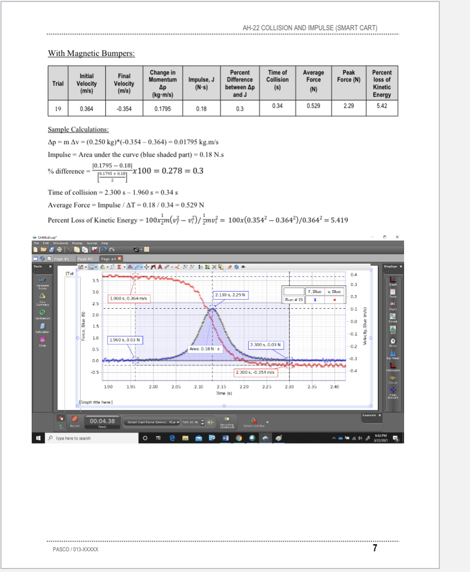Image resolution: width=470 pixels, height=572 pixels.
Task: Expand the scale-to-fit dropdown arrow
Action: pos(86,267)
